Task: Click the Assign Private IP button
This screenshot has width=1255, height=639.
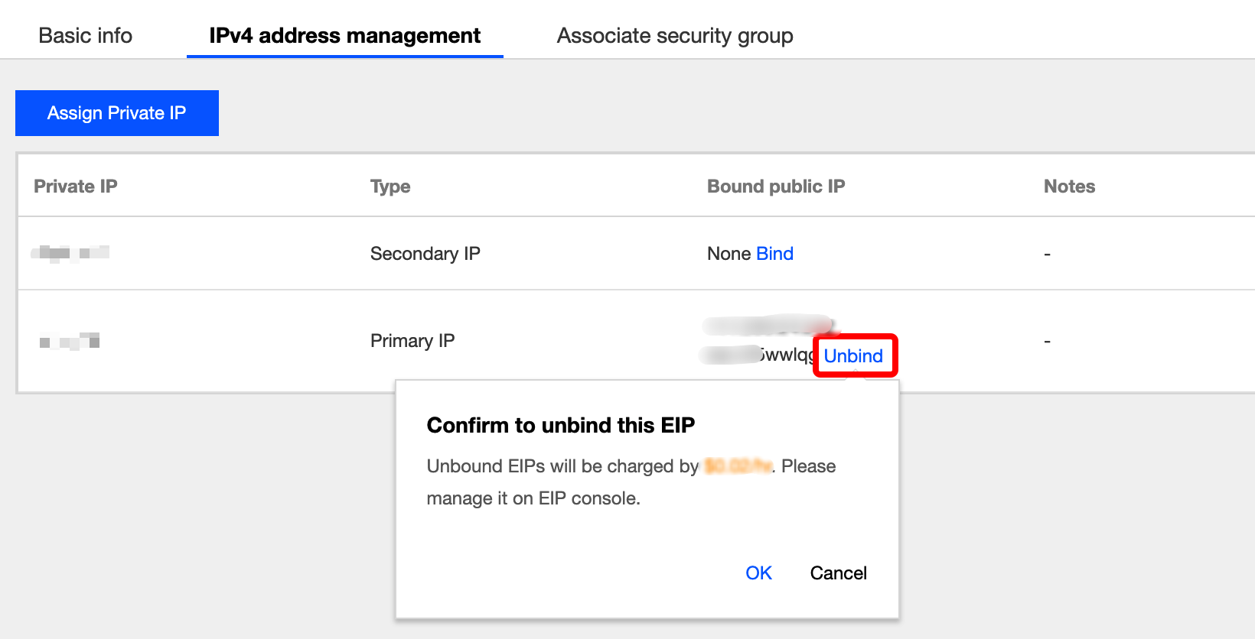Action: [117, 113]
